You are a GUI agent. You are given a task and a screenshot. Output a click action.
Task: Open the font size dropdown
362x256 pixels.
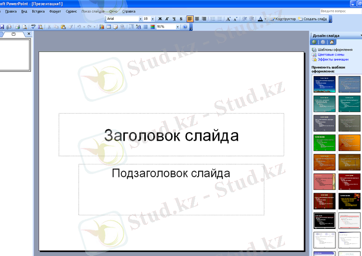[x=153, y=19]
